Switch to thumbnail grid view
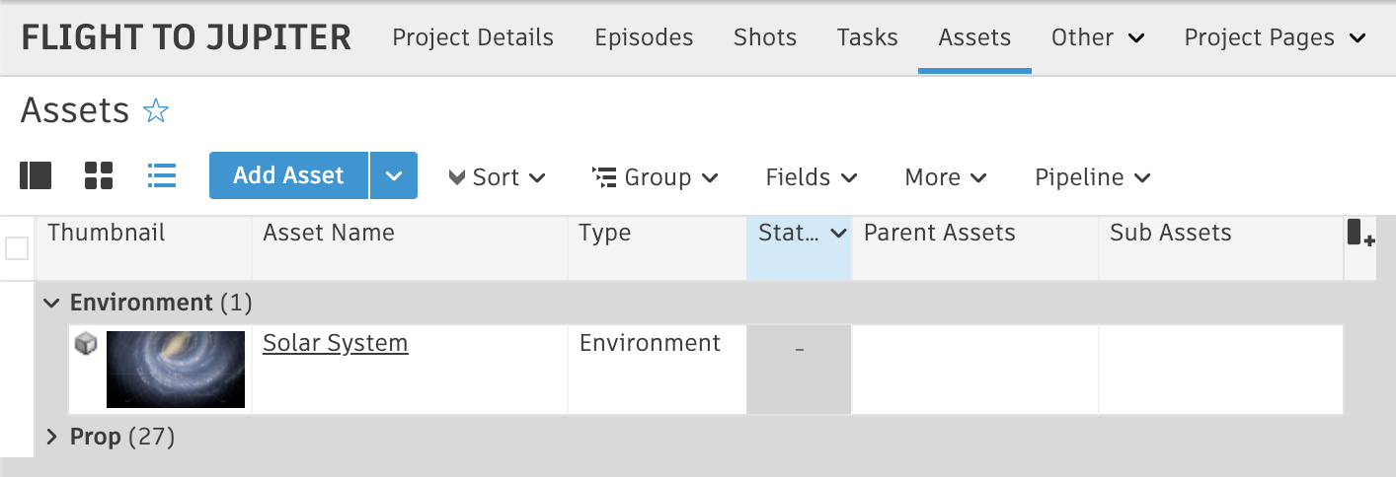Viewport: 1396px width, 477px height. tap(99, 176)
